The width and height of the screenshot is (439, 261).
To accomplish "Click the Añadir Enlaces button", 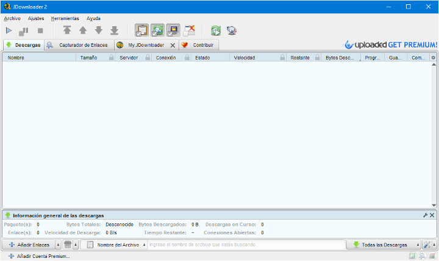I will 29,245.
